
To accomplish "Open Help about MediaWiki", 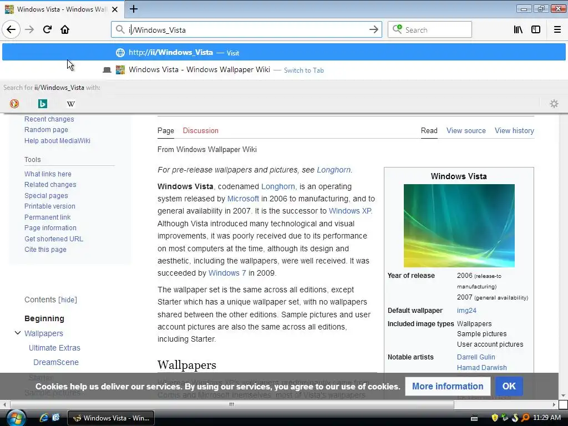I will [x=57, y=141].
